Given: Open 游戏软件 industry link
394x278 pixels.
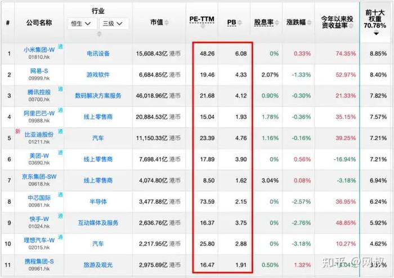Looking at the screenshot, I should coord(98,75).
